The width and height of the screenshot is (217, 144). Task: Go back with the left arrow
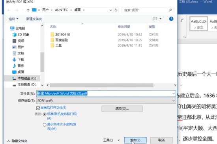(9, 10)
